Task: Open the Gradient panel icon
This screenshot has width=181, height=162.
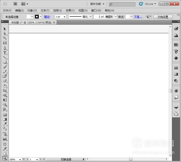Action: 176,74
